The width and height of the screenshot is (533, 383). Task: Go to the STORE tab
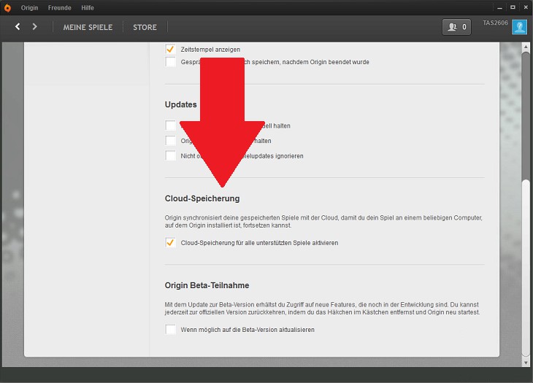145,27
